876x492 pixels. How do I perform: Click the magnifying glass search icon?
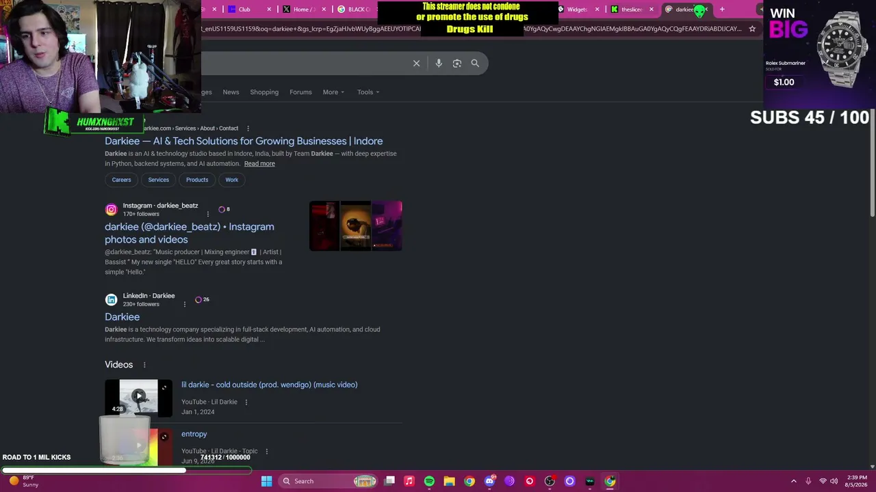coord(475,63)
